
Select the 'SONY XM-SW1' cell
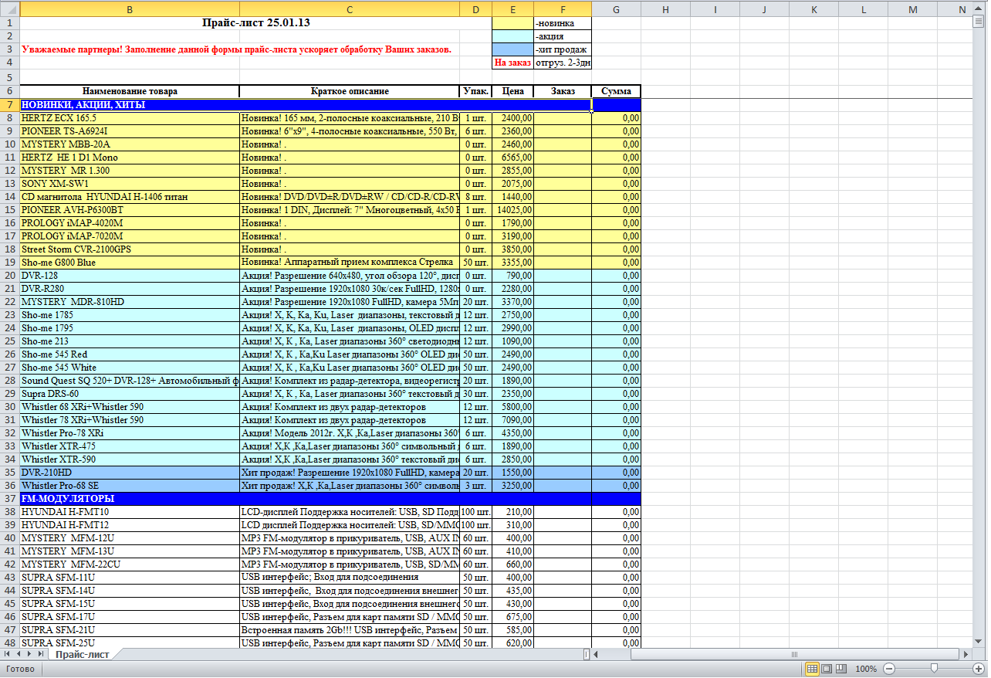(130, 183)
